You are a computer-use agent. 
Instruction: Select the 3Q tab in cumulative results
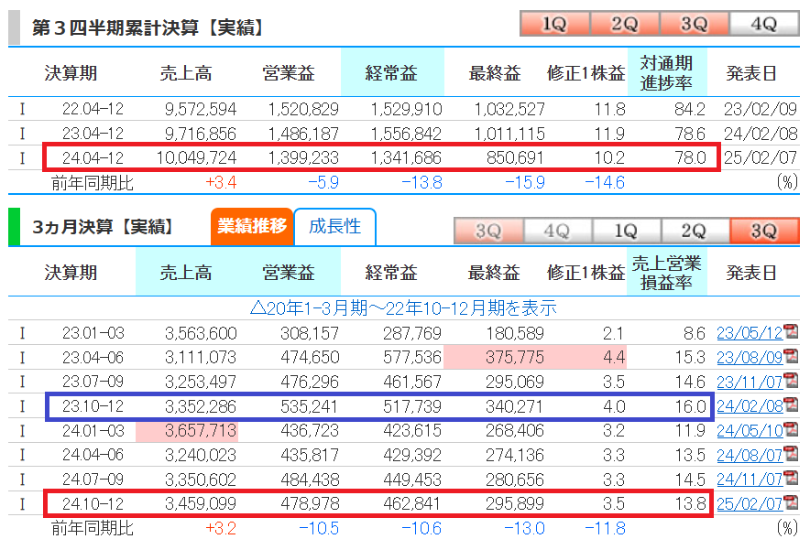[x=695, y=24]
